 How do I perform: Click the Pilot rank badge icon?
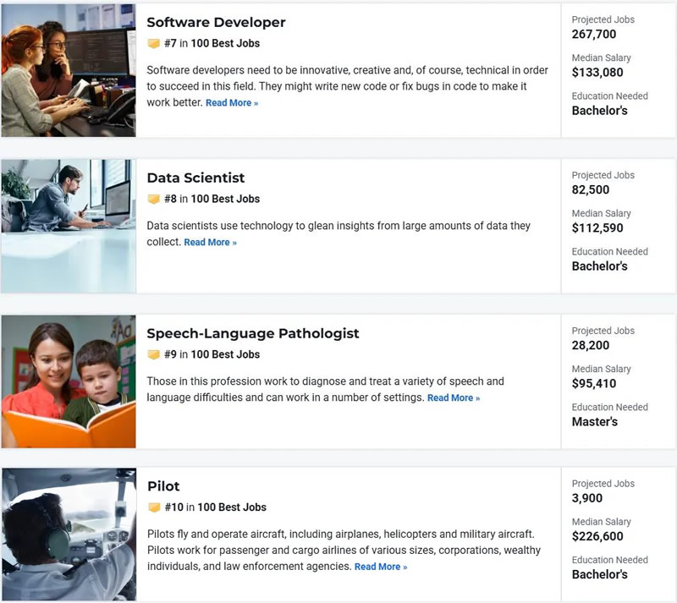click(x=153, y=507)
